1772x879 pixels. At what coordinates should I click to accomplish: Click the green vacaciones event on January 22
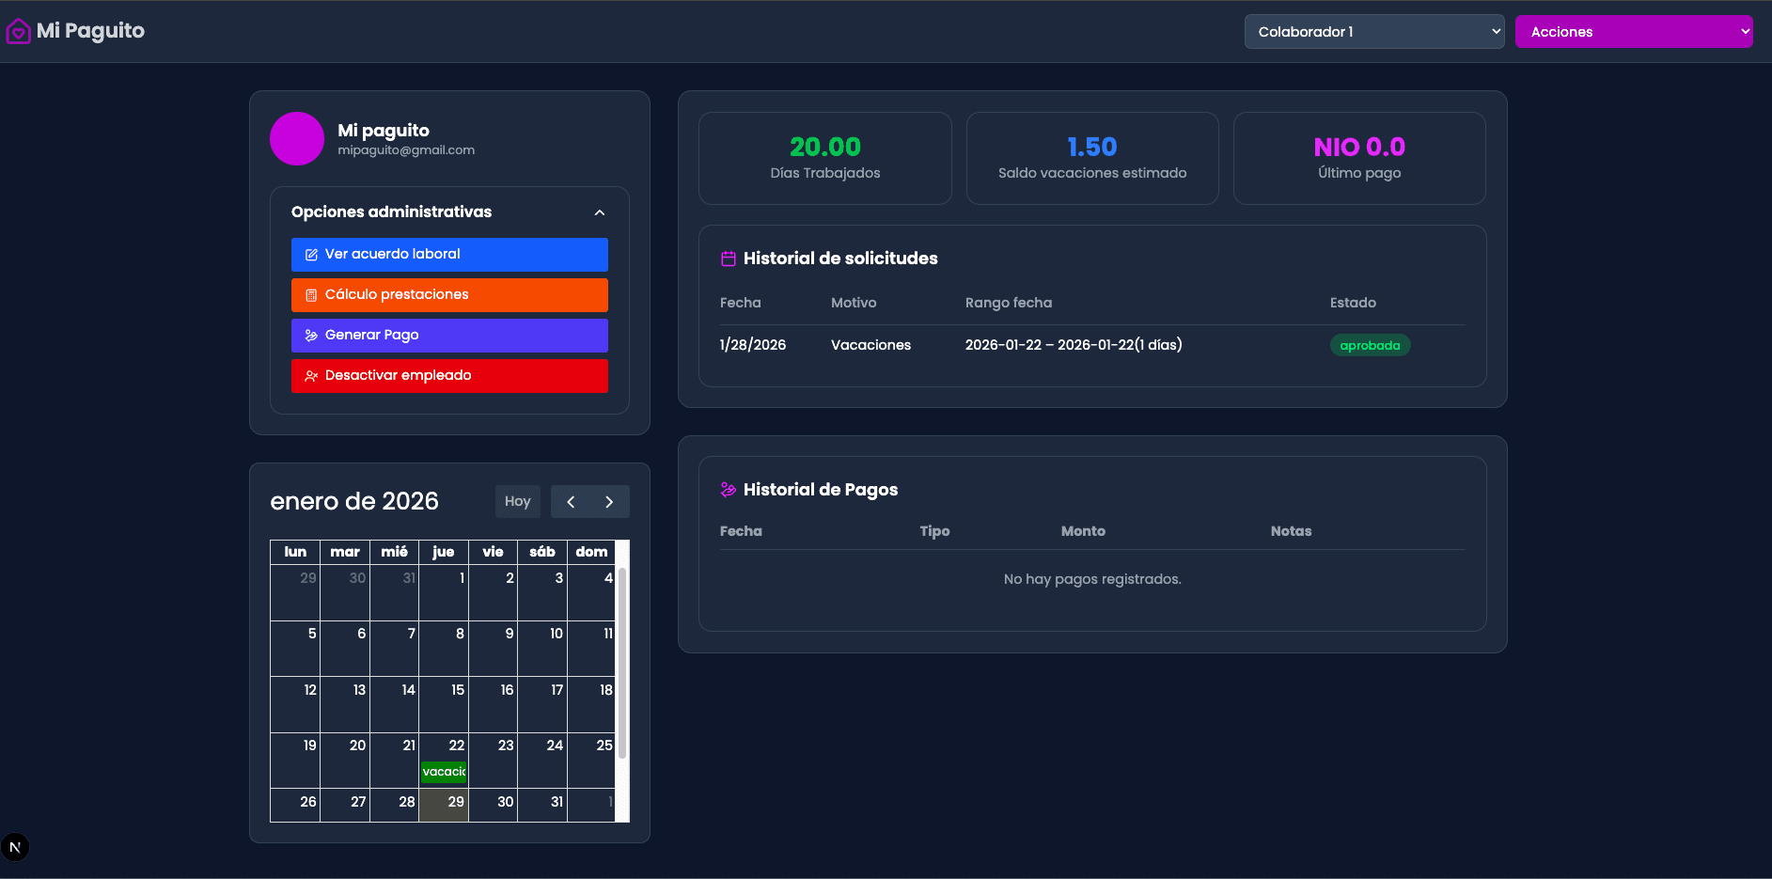(x=443, y=771)
